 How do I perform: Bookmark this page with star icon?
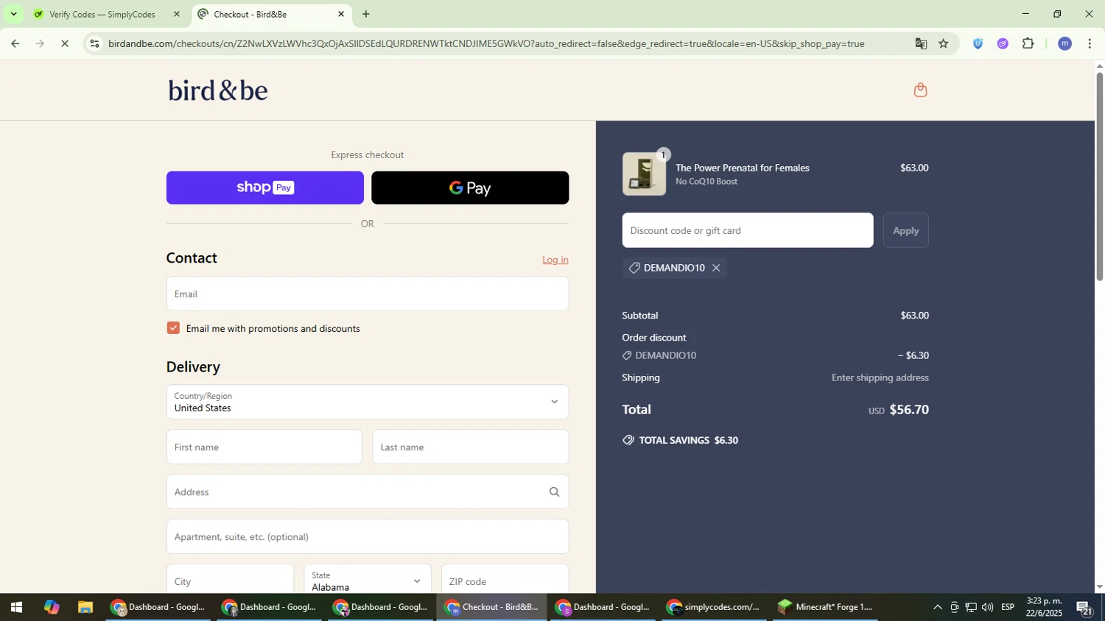[944, 44]
